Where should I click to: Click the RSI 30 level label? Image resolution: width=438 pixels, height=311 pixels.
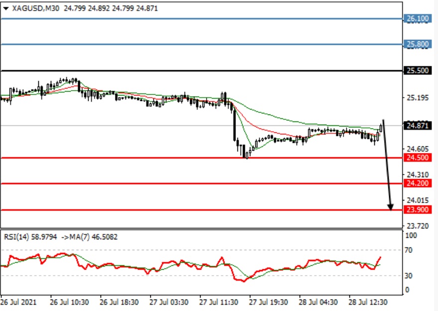click(409, 276)
